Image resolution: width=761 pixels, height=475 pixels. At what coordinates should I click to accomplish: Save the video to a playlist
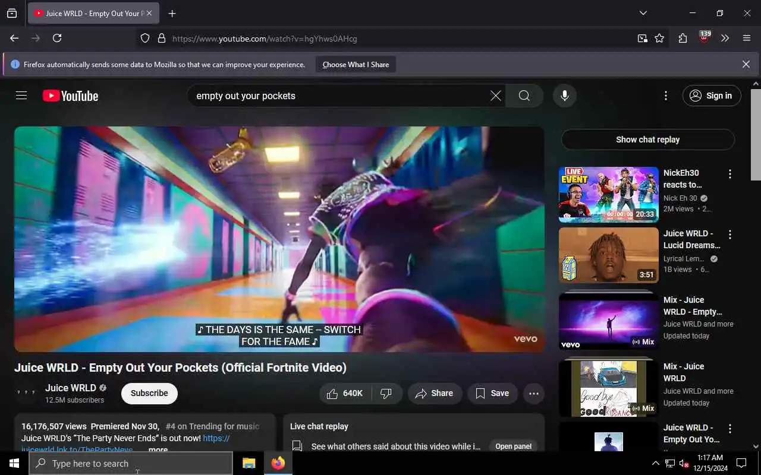click(492, 393)
